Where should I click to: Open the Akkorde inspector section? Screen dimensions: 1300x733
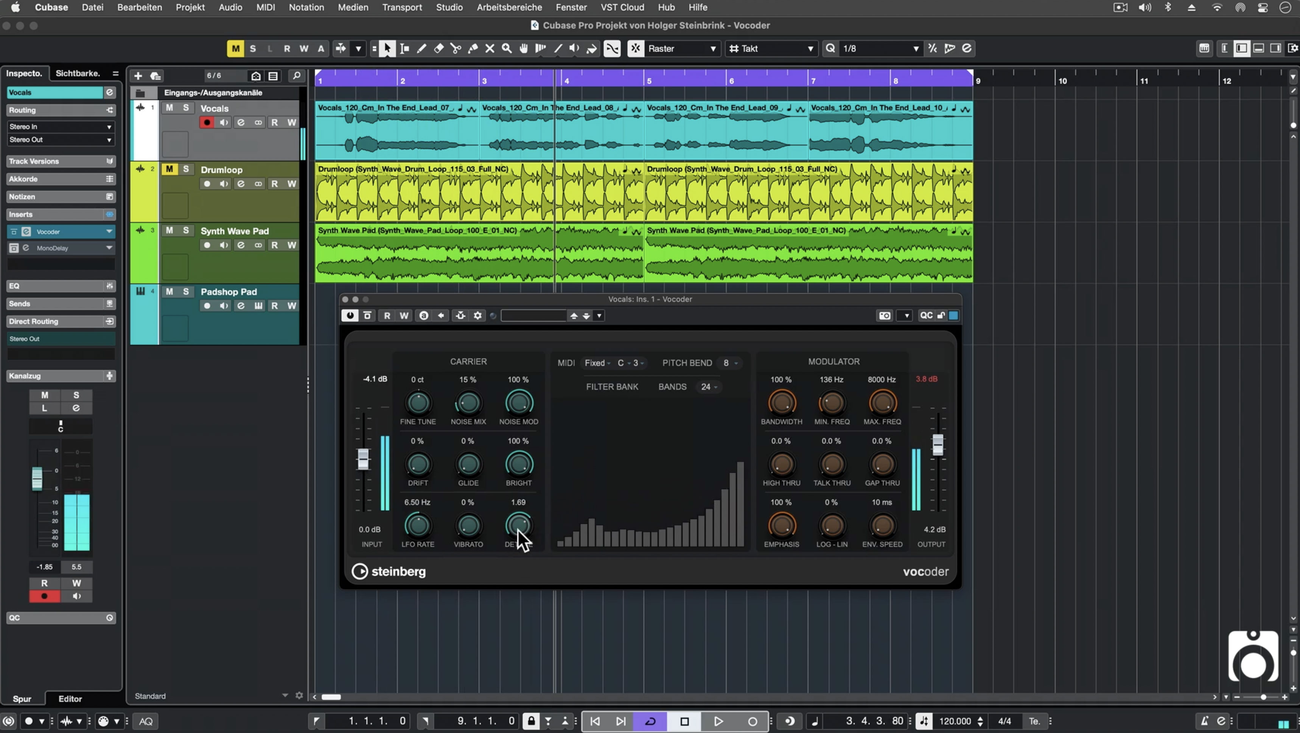tap(61, 179)
